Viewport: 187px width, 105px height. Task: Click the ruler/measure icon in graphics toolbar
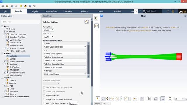point(135,99)
